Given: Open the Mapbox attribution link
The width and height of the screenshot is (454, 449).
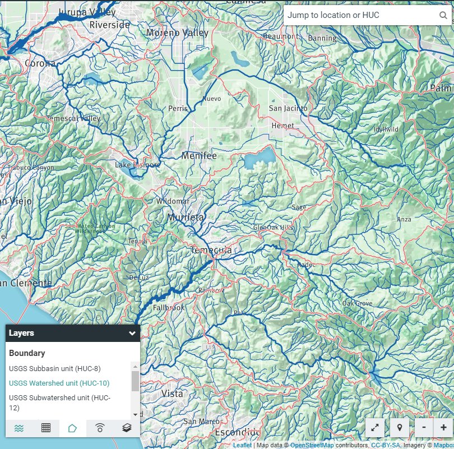Looking at the screenshot, I should coord(443,445).
